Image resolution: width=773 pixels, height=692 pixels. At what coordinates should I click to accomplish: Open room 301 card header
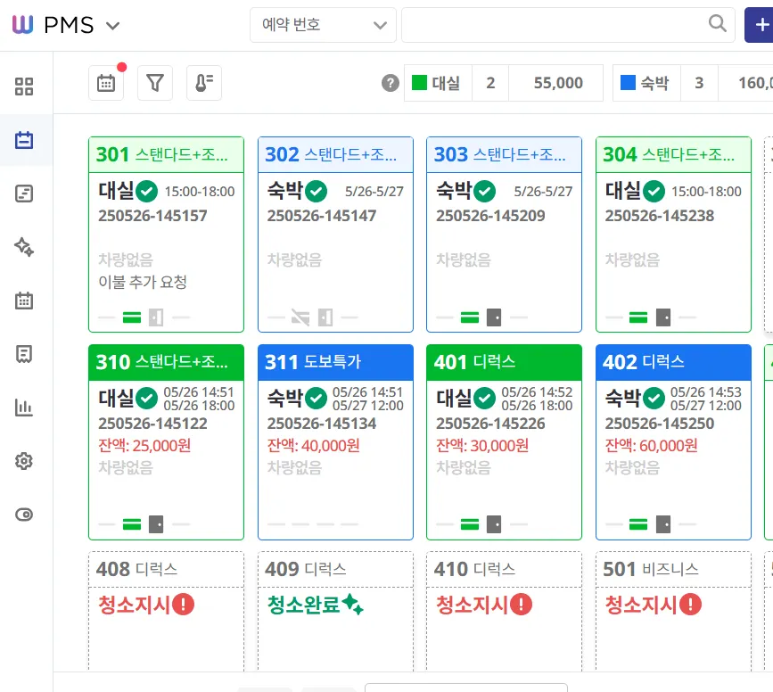click(166, 155)
